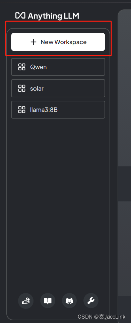The image size is (131, 323).
Task: Select the llama3:8B workspace
Action: point(58,109)
